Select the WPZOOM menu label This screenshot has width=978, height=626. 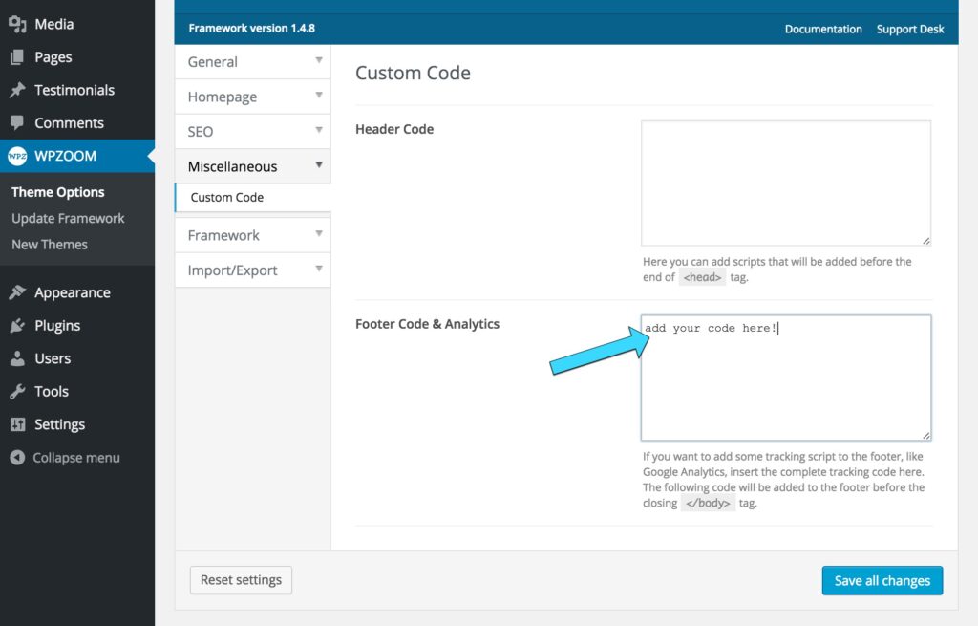click(x=66, y=156)
